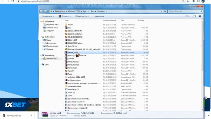Open Chrome extensions puzzle icon
211x119 pixels.
click(x=194, y=1)
